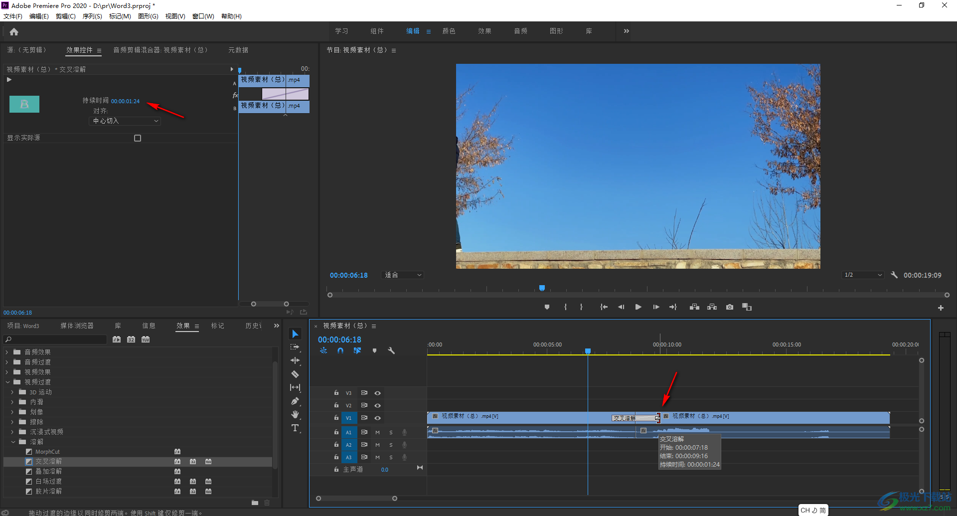Click Export Frame camera icon
957x516 pixels.
730,307
